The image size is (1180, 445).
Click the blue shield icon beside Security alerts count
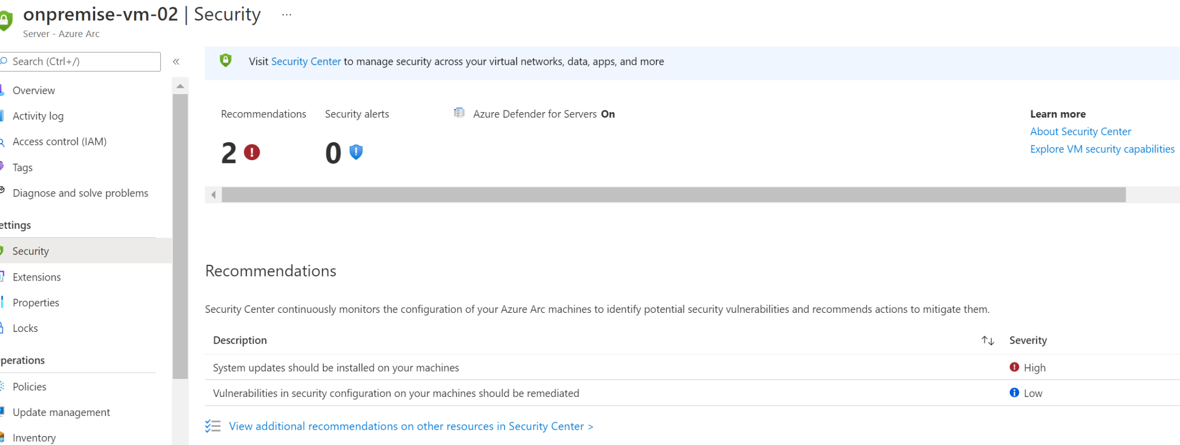pos(356,152)
